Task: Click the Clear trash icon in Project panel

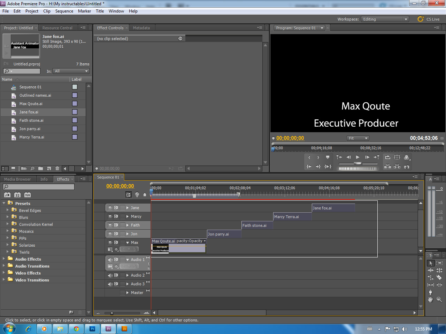Action: point(57,168)
